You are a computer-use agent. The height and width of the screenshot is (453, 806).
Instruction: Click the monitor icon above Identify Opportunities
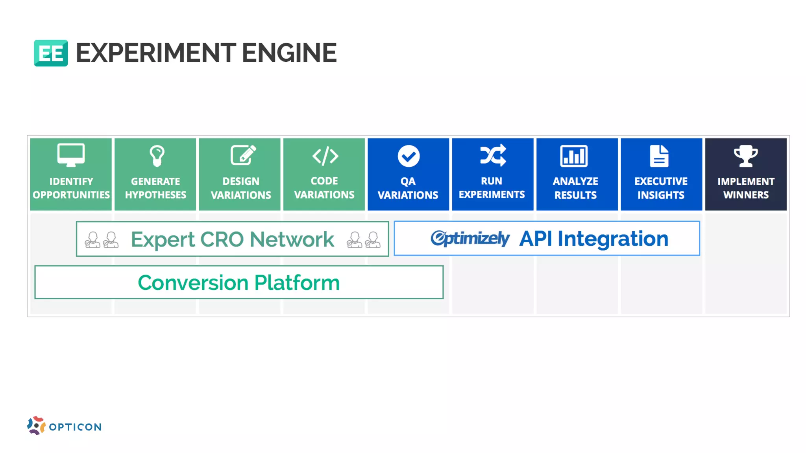click(71, 155)
